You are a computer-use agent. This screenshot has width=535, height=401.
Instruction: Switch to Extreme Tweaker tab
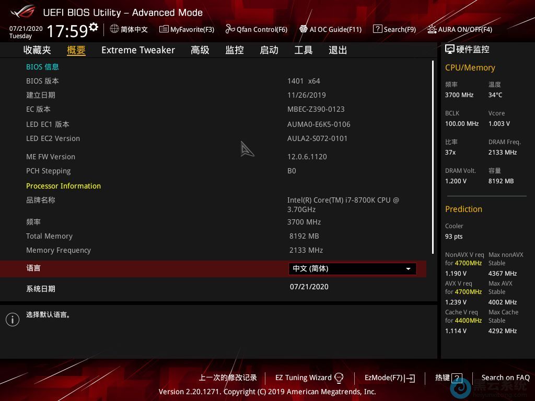pyautogui.click(x=138, y=50)
